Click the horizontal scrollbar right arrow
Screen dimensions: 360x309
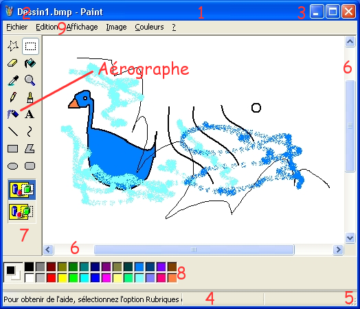[339, 249]
